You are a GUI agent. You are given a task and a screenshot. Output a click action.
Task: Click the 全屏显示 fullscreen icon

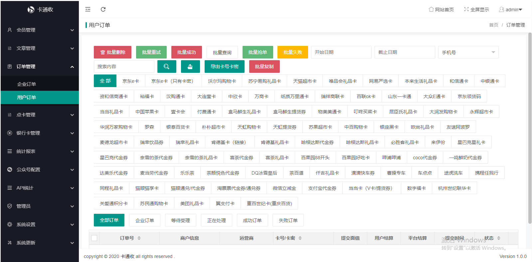pos(466,9)
